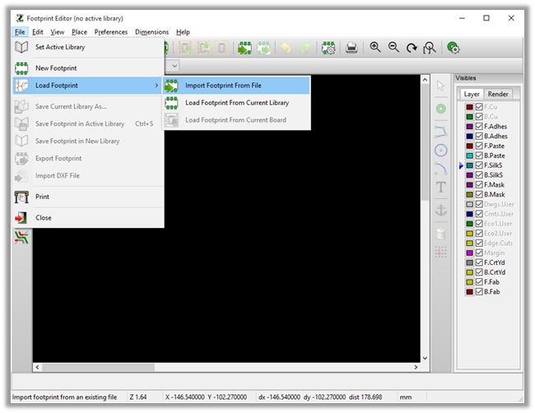Click the F.Cu red color swatch
Viewport: 535px width, 413px height.
[469, 107]
